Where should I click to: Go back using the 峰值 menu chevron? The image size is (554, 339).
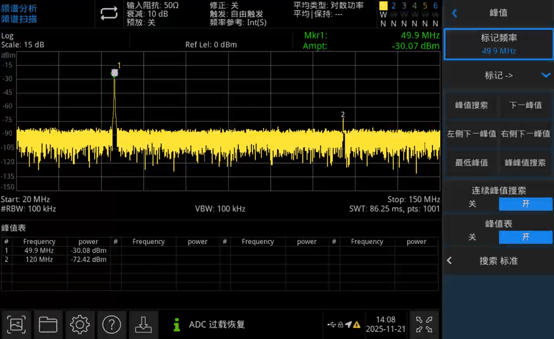[454, 13]
